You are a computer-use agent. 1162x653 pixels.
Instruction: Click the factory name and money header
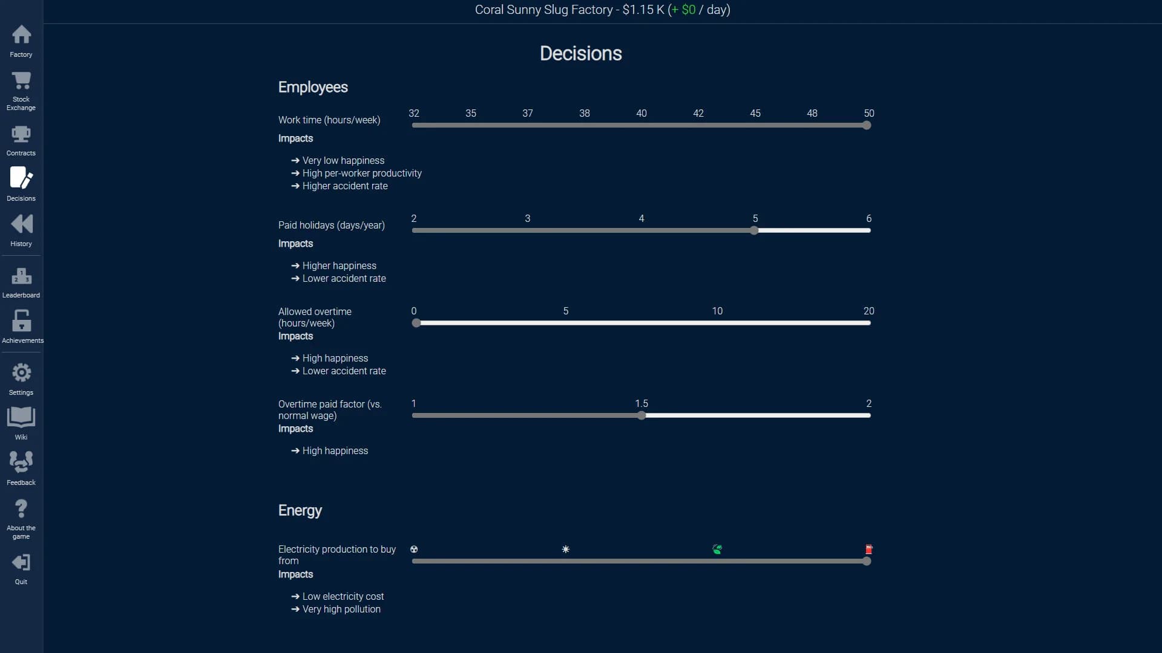[602, 10]
